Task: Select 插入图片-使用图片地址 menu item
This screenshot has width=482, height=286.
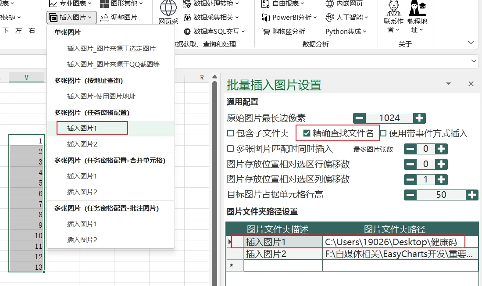Action: pyautogui.click(x=111, y=97)
